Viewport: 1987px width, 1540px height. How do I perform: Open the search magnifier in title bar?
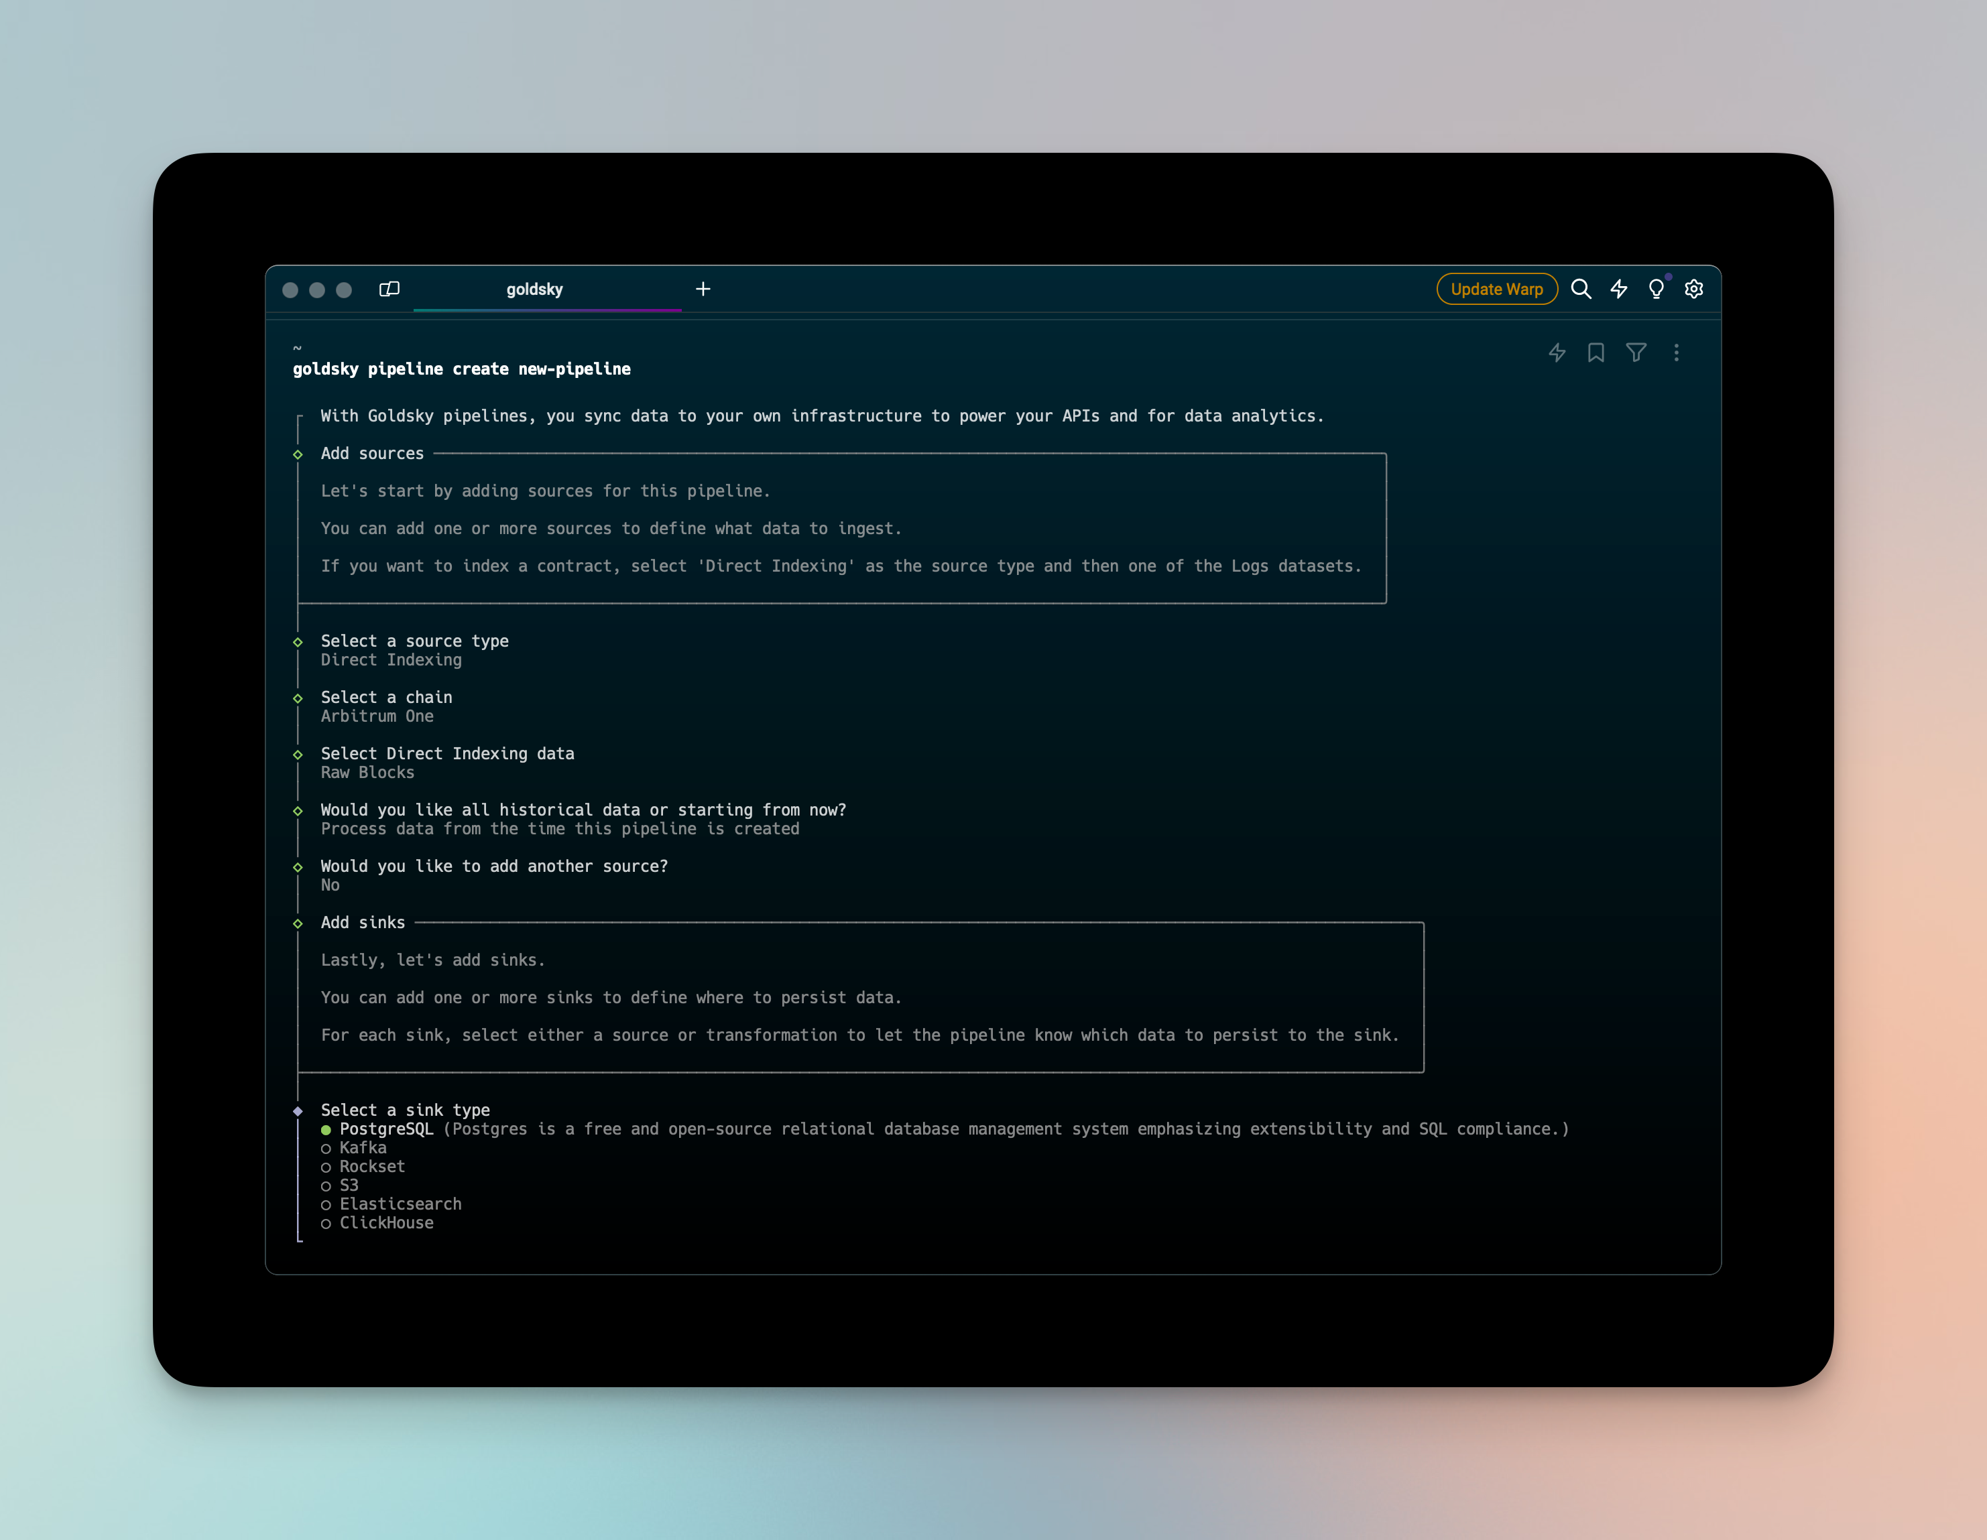pyautogui.click(x=1581, y=290)
